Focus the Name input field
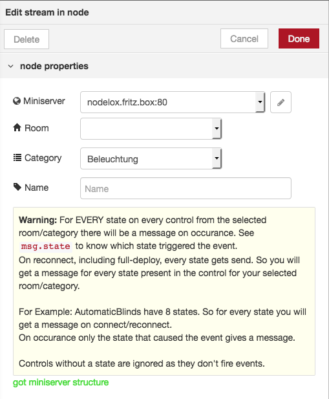The image size is (329, 399). (x=186, y=188)
